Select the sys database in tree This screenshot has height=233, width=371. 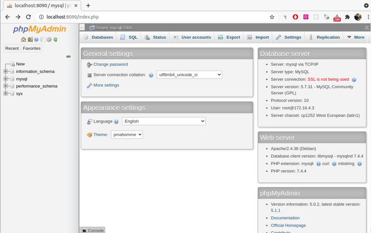19,94
